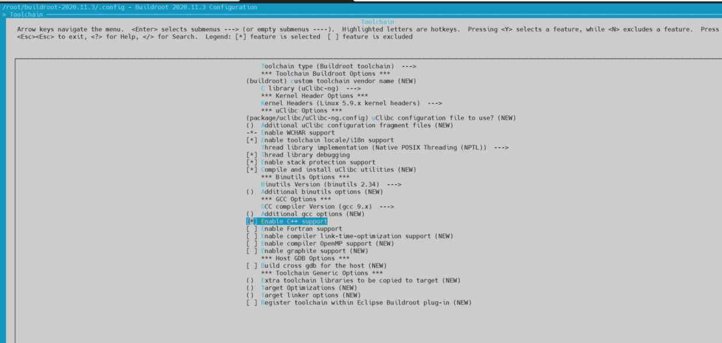Screen dimensions: 722x343
Task: Edit Additional gcc options
Action: click(305, 214)
